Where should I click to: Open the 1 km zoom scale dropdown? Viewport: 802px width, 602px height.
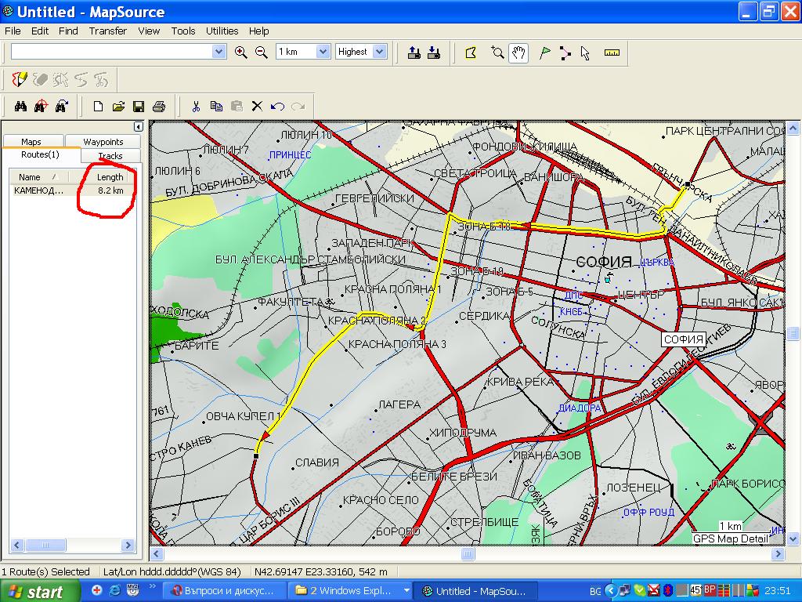[323, 52]
